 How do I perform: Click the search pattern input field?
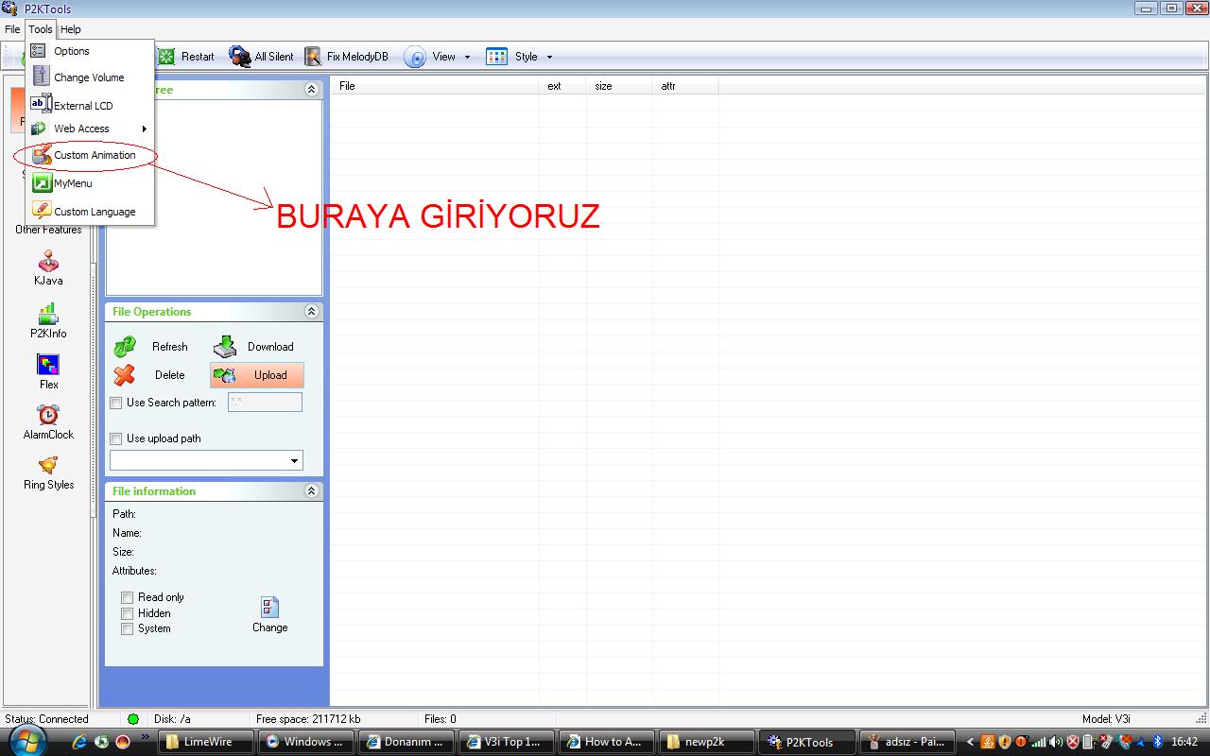pyautogui.click(x=265, y=402)
